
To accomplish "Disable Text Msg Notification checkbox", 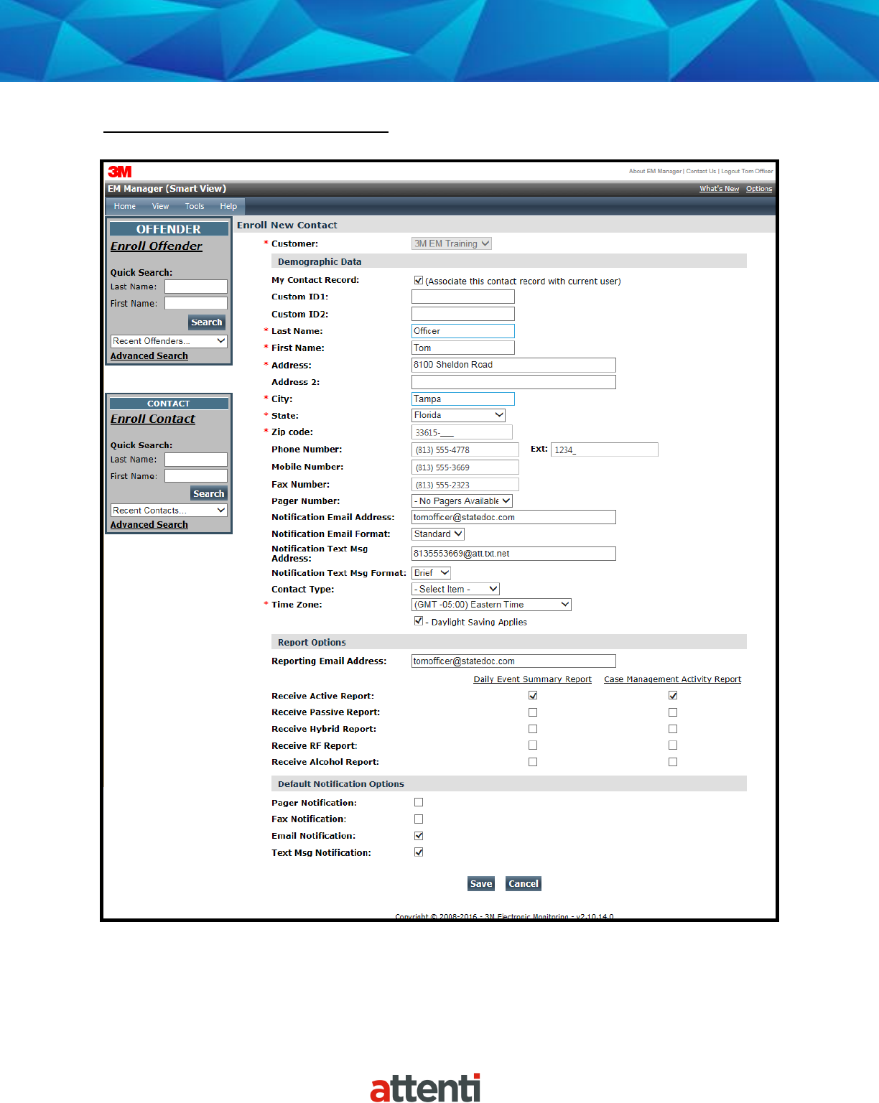I will click(x=419, y=852).
